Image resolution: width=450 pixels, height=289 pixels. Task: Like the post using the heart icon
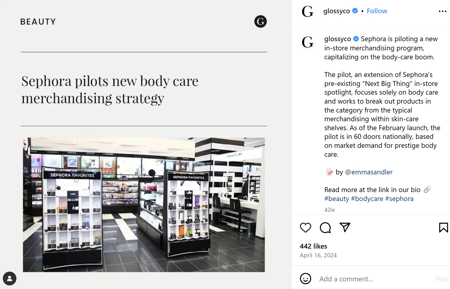point(305,228)
